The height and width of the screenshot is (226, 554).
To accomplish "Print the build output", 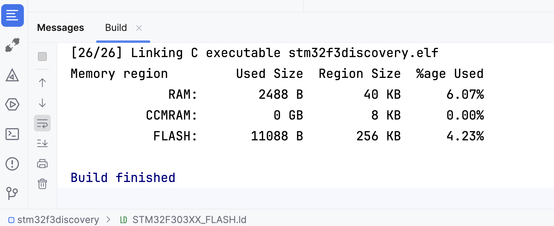I will 42,164.
